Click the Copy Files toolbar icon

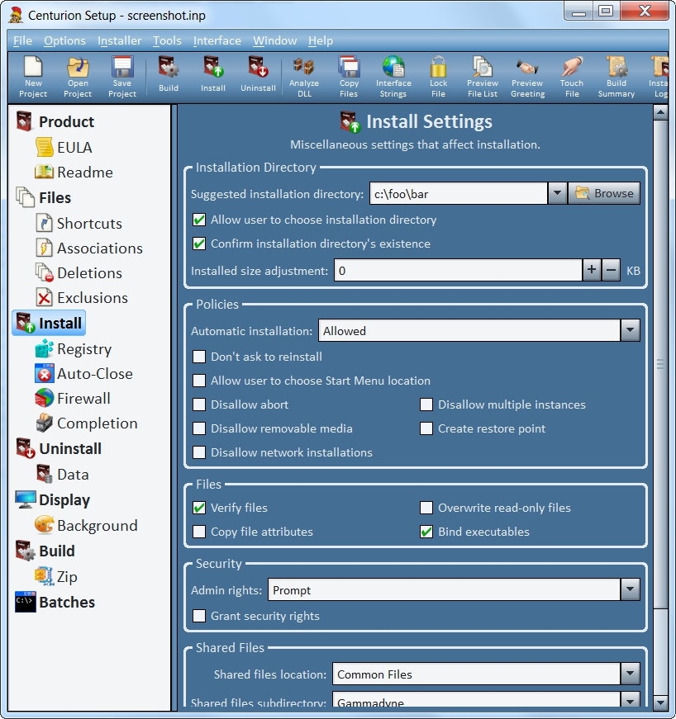(x=349, y=77)
